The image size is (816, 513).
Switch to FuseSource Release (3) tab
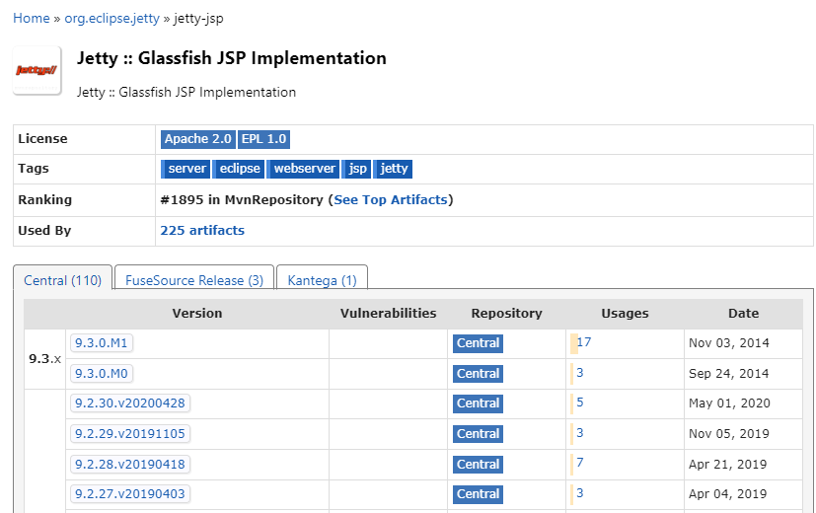pos(193,280)
